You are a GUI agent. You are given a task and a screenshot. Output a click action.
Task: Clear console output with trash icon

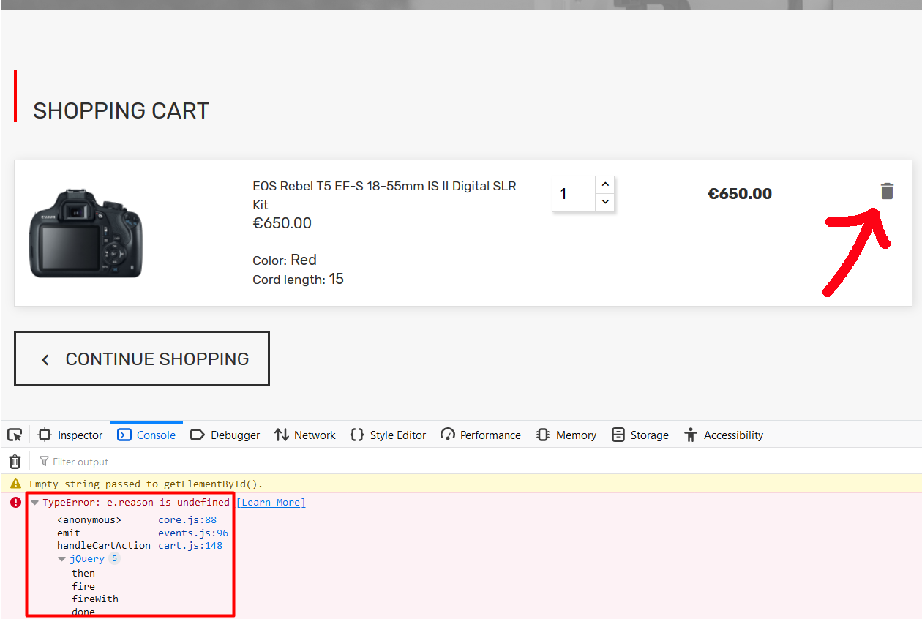coord(15,462)
